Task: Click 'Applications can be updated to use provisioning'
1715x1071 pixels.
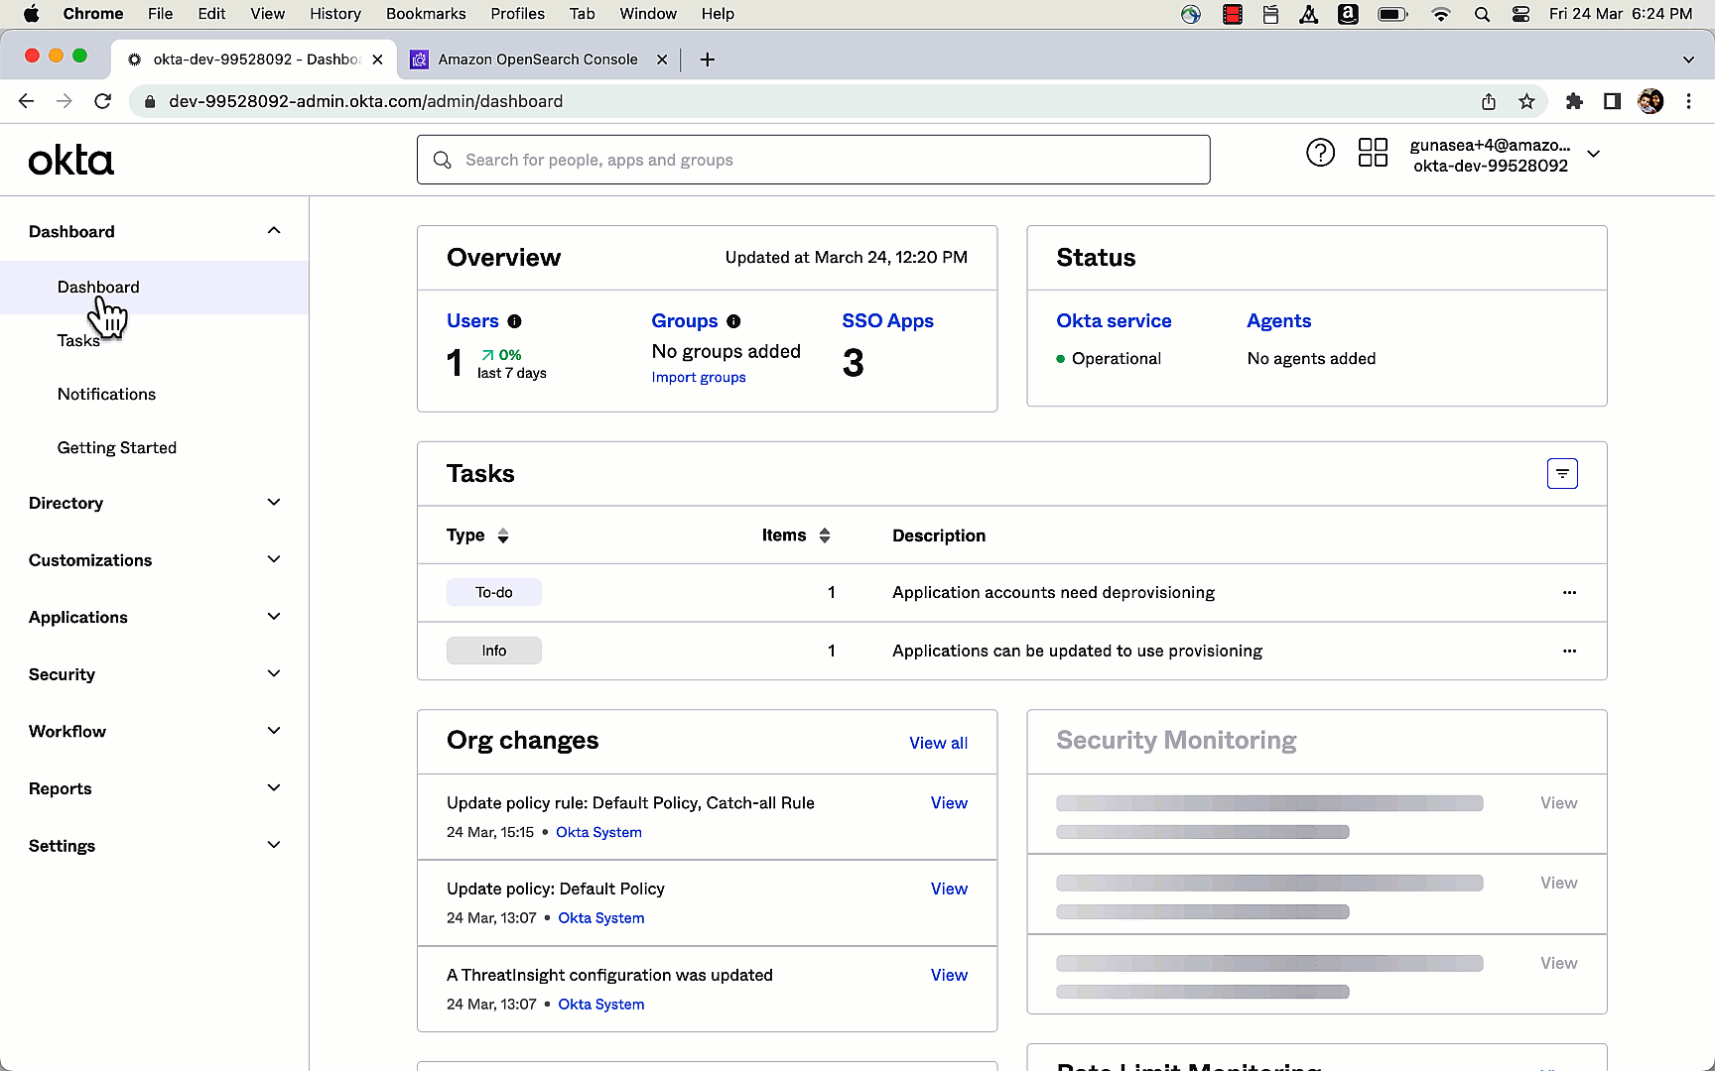Action: 1077,652
